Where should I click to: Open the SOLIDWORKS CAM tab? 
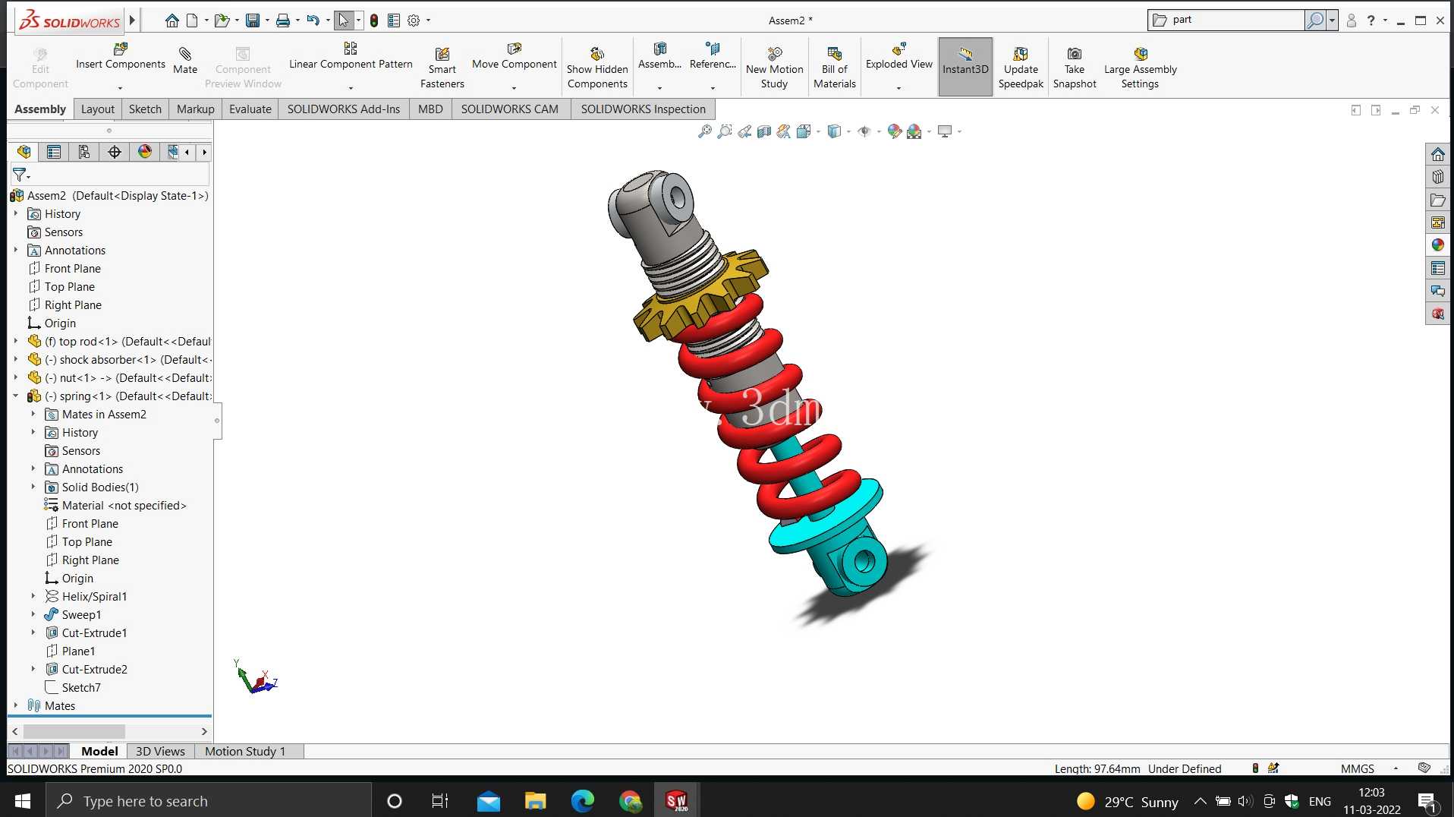510,109
